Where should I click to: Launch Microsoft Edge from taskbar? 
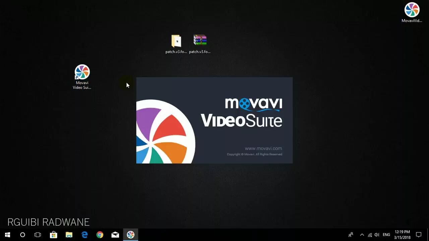tap(84, 235)
